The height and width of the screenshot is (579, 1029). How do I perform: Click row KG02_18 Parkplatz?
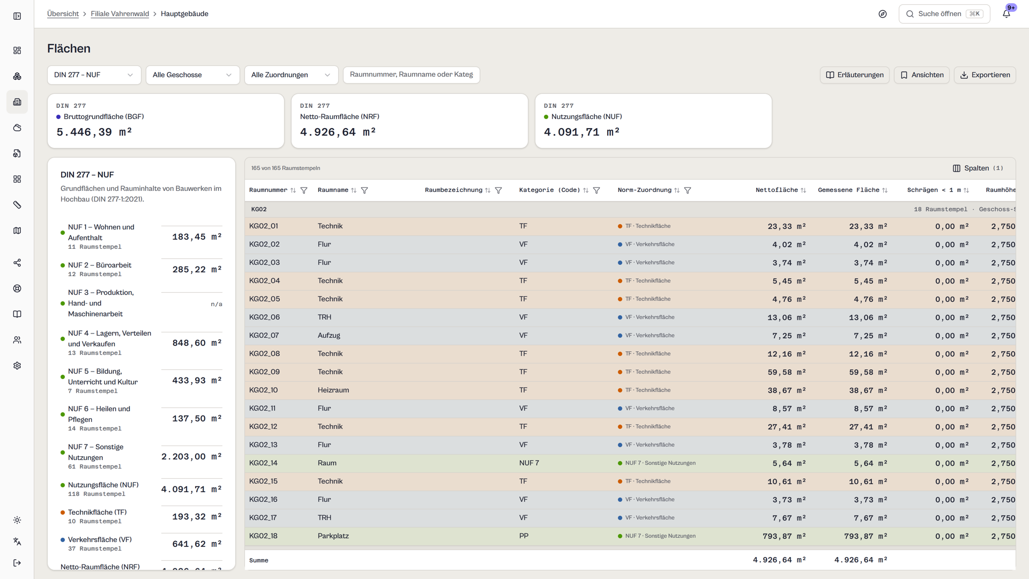(x=630, y=536)
